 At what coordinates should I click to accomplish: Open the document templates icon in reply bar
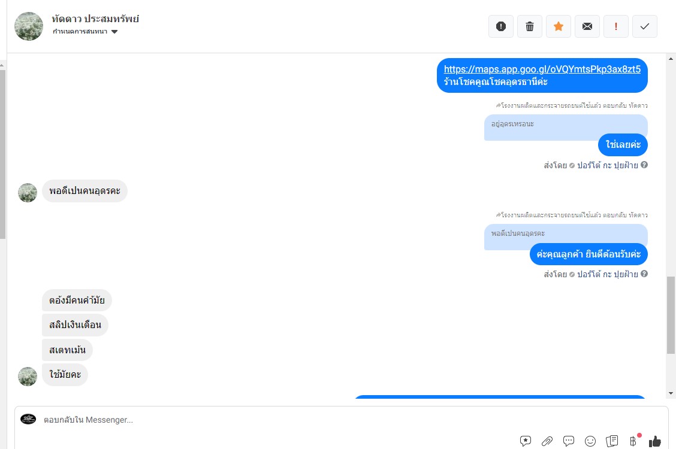[612, 441]
